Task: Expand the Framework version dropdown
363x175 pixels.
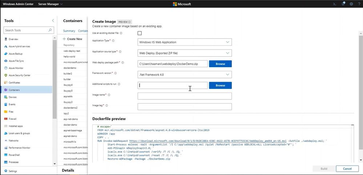Action: (185, 74)
